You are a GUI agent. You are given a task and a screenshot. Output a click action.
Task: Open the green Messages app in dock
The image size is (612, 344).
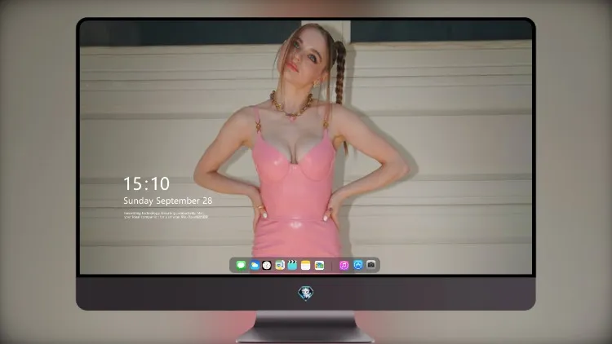pos(241,265)
